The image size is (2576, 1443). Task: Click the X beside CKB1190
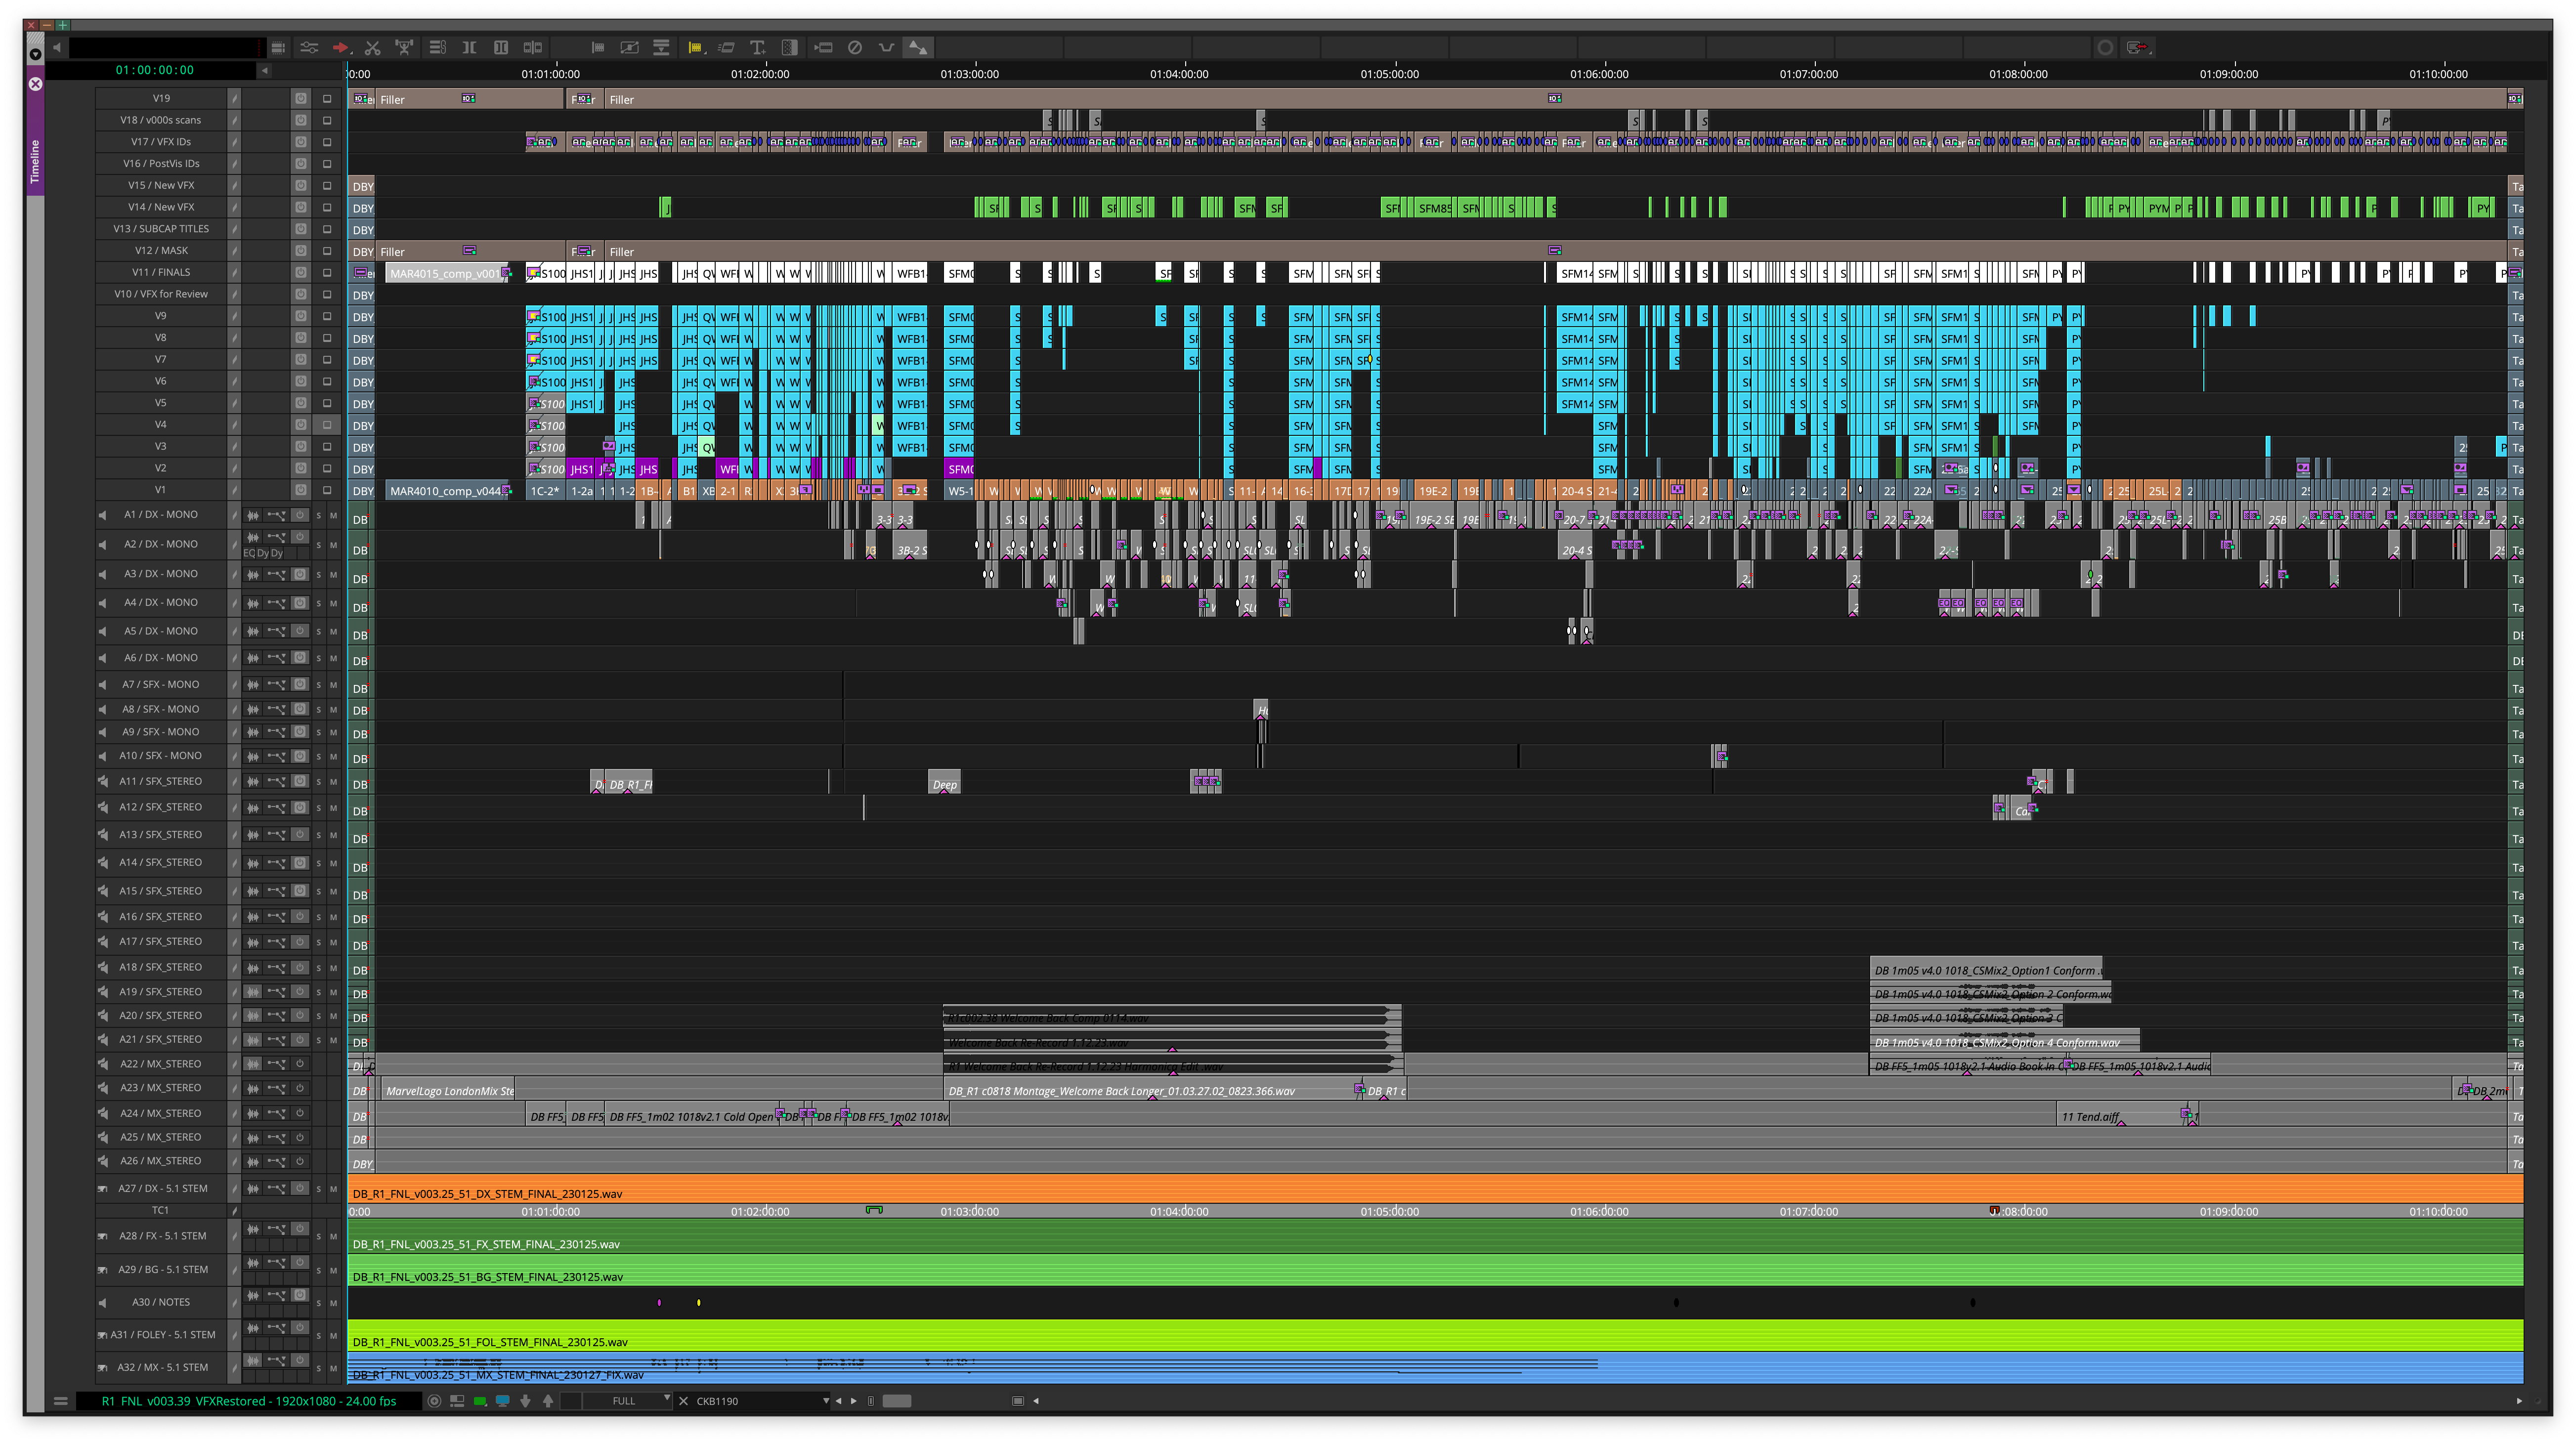coord(684,1401)
